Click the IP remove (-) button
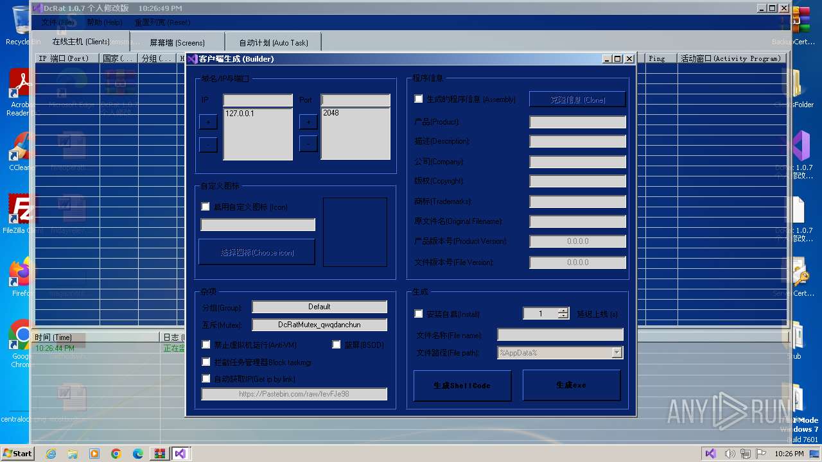822x462 pixels. pyautogui.click(x=208, y=144)
